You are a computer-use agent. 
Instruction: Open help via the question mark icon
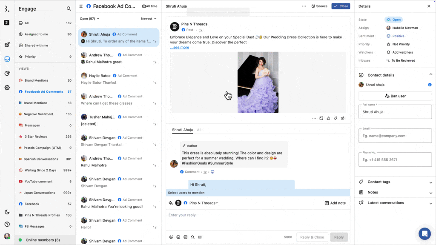(x=6, y=224)
